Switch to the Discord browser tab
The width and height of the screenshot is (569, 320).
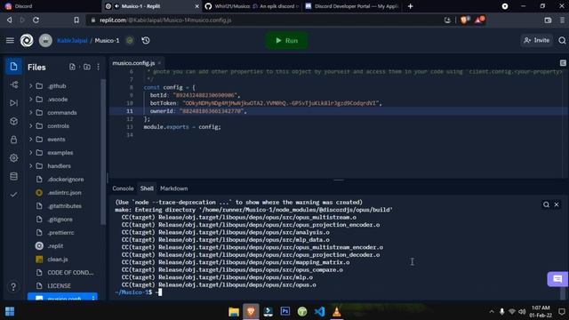pyautogui.click(x=51, y=6)
